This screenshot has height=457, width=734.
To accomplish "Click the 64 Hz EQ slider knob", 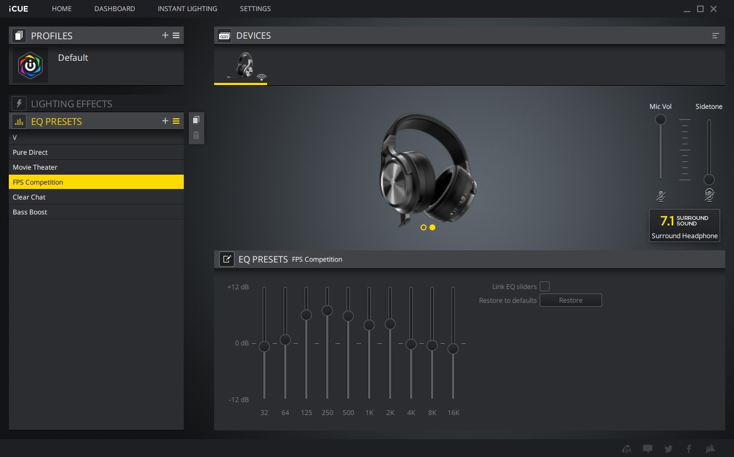I will point(285,340).
